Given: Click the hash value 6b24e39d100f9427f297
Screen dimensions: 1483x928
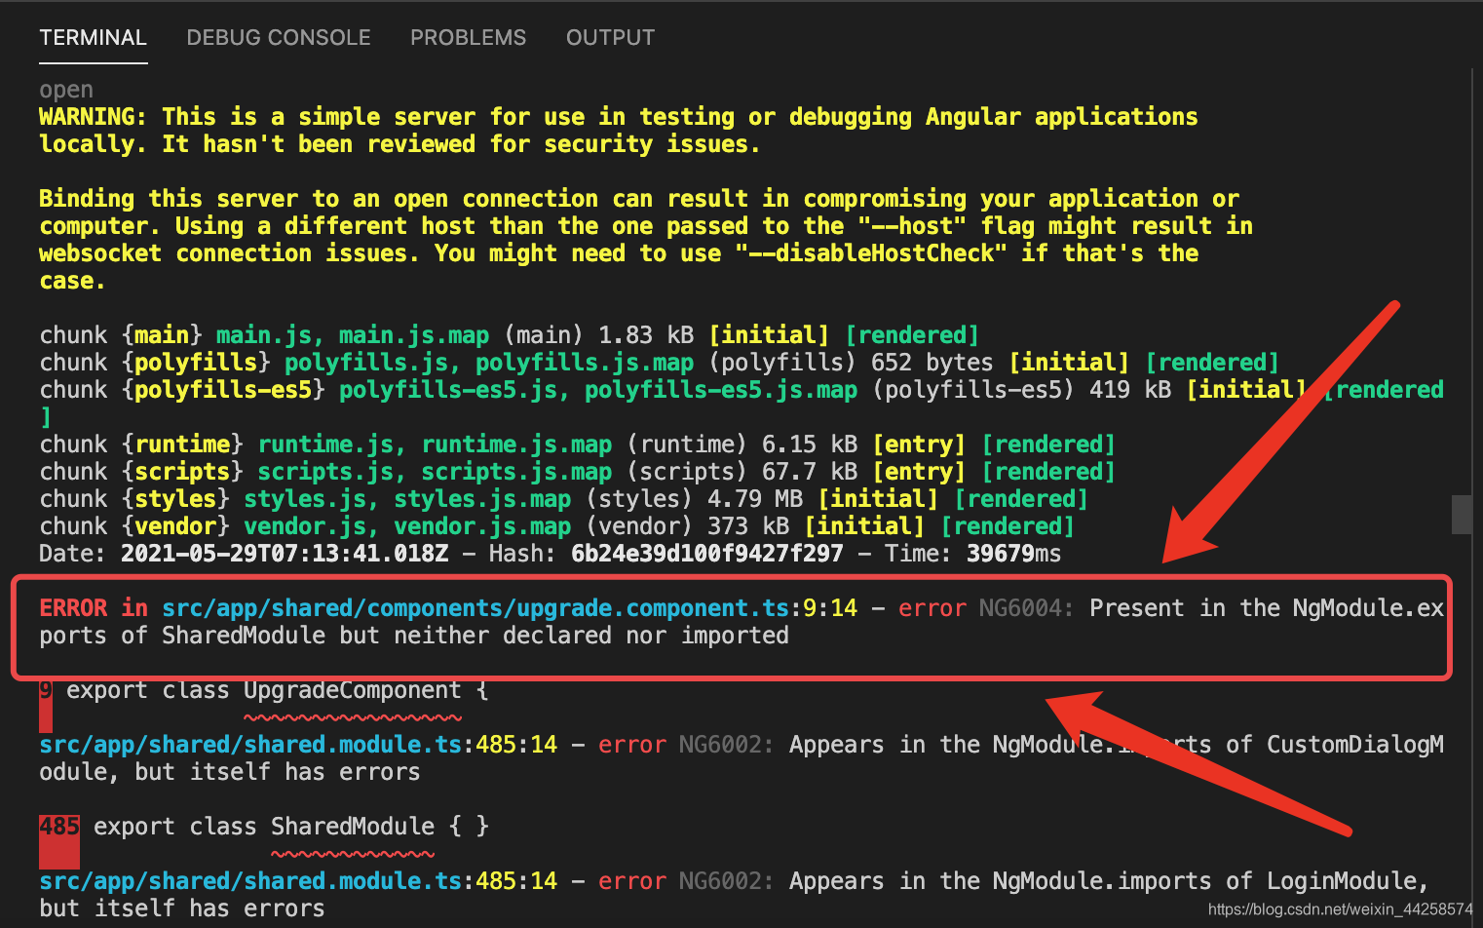Looking at the screenshot, I should 707,554.
